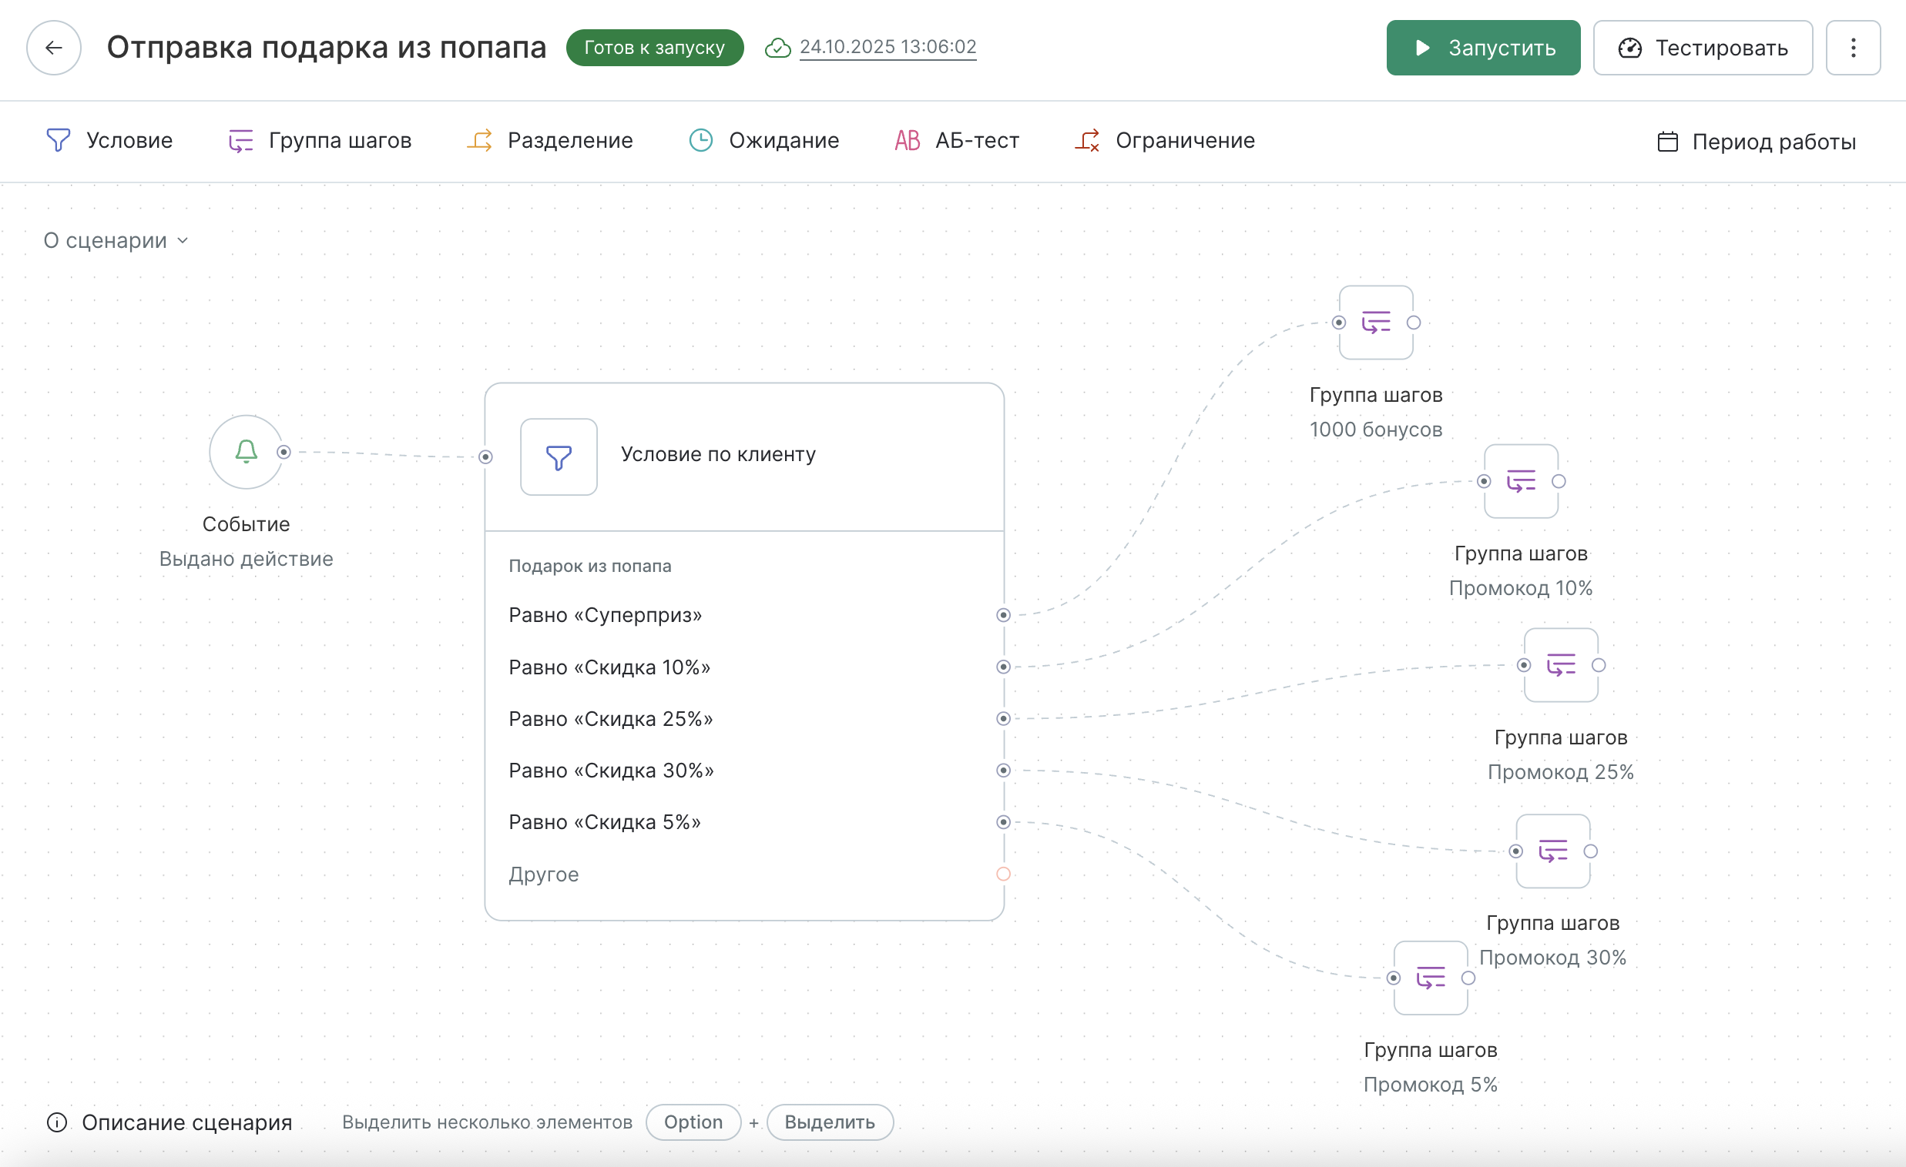The height and width of the screenshot is (1167, 1906).
Task: Click the bell Event node icon
Action: [x=246, y=452]
